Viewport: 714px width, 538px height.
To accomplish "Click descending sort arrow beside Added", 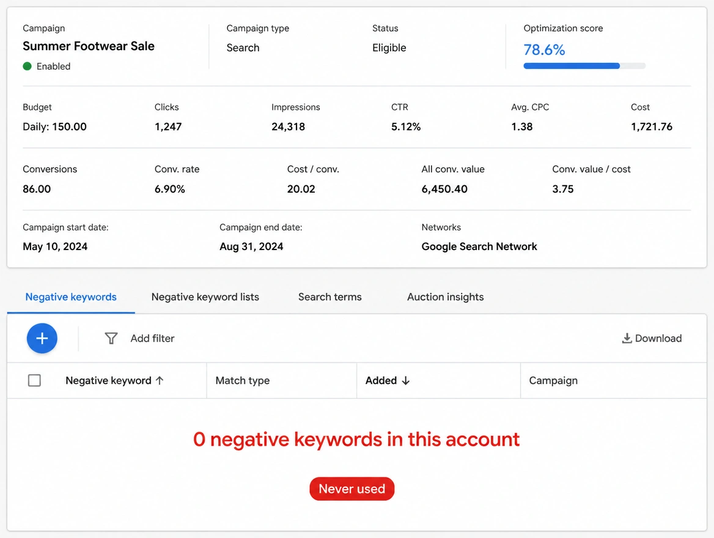I will point(406,380).
